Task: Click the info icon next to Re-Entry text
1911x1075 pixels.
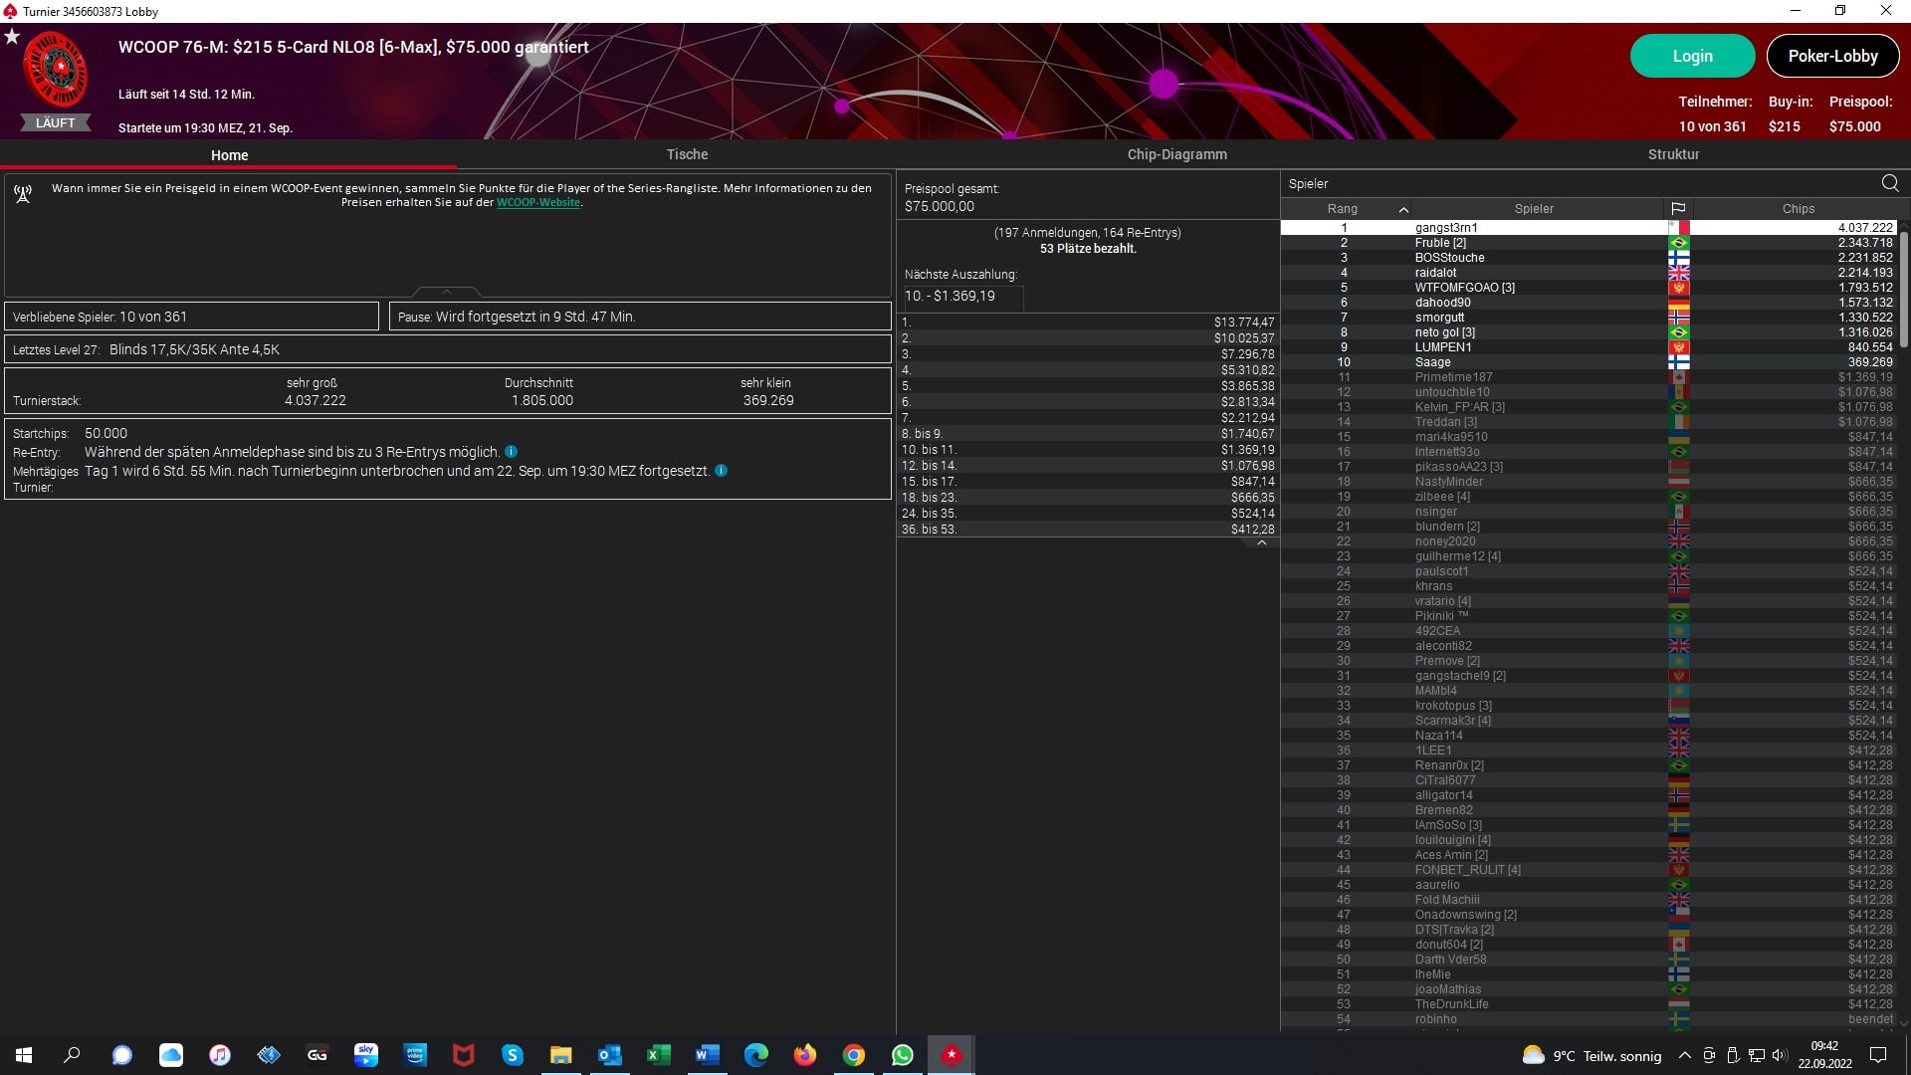Action: click(511, 452)
